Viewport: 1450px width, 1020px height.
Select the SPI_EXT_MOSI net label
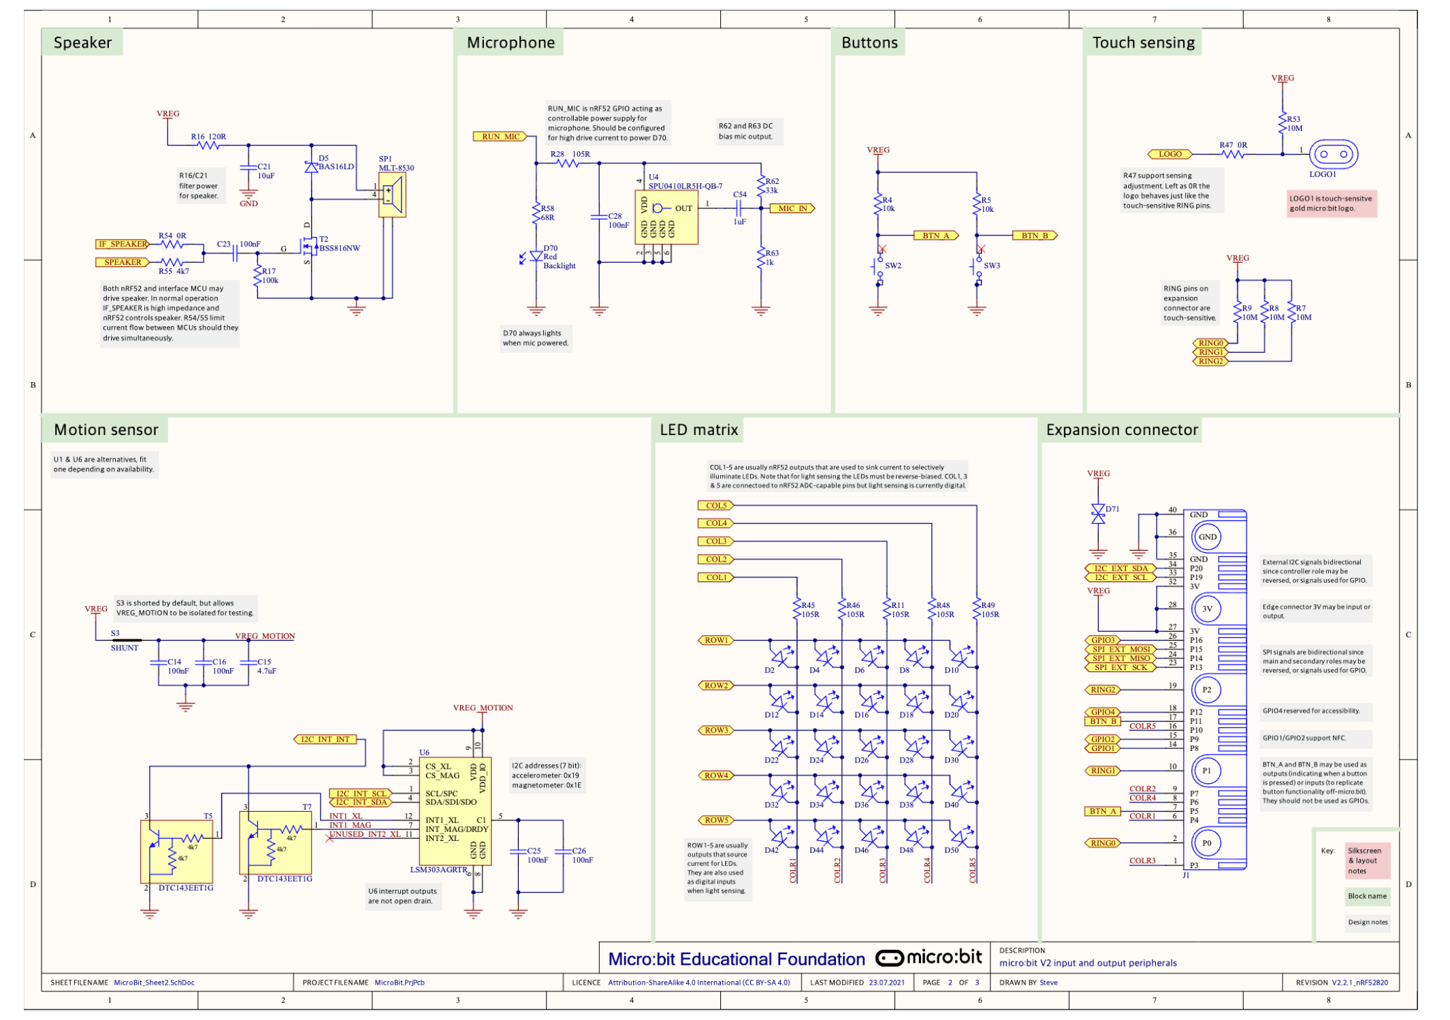coord(1121,649)
